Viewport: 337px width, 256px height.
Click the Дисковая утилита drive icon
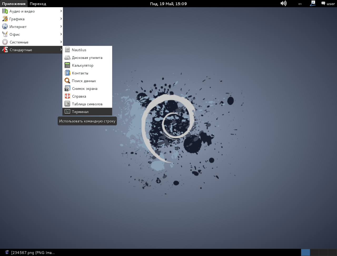67,58
